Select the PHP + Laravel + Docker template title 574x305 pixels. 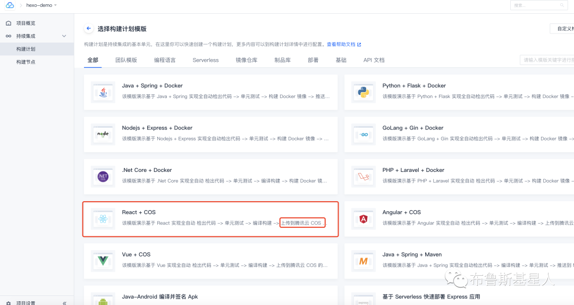click(413, 170)
